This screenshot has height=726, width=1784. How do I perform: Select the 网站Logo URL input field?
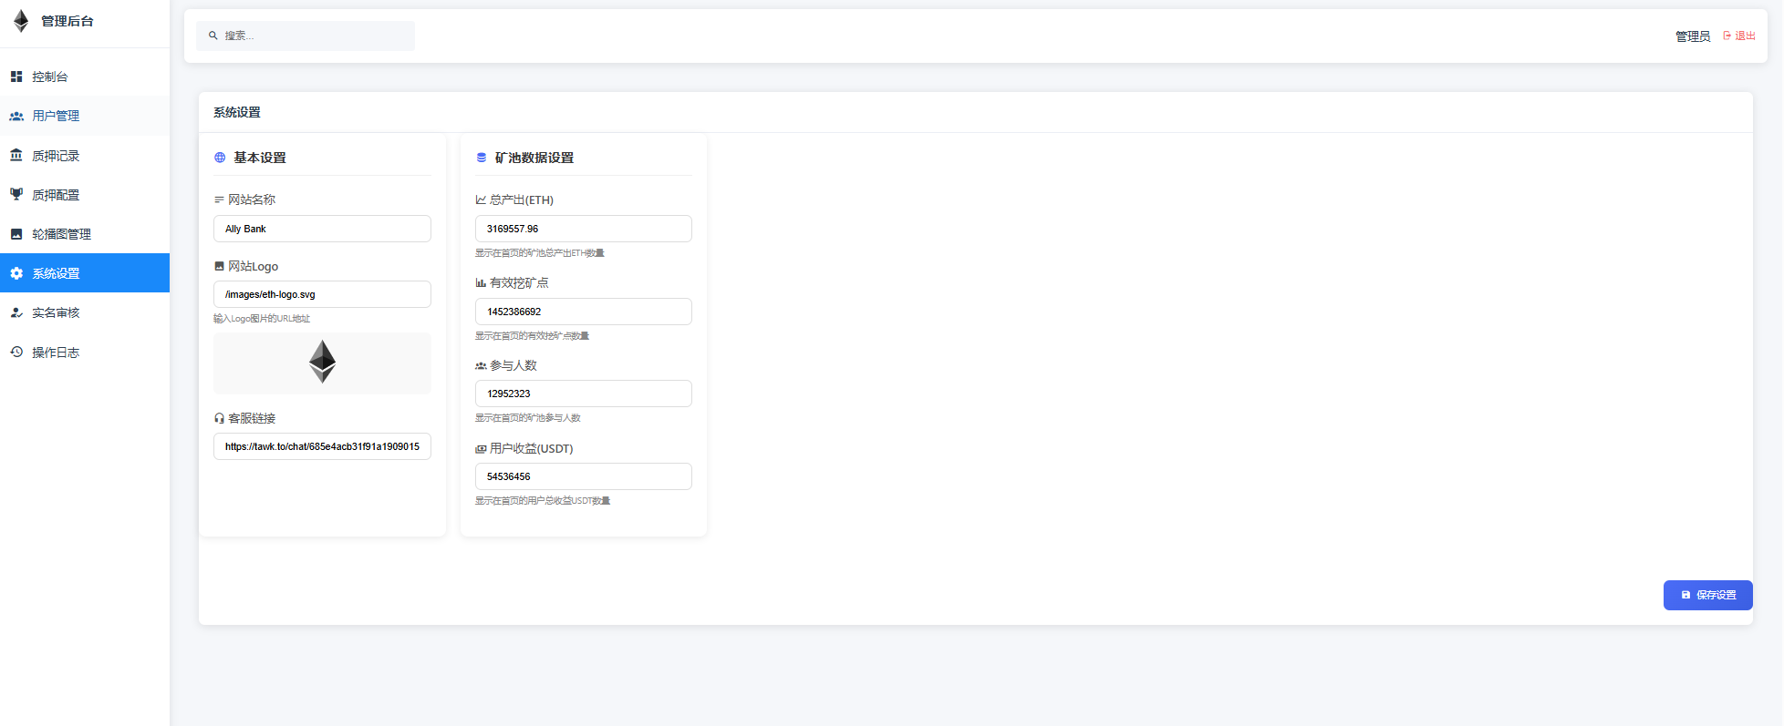(x=322, y=294)
